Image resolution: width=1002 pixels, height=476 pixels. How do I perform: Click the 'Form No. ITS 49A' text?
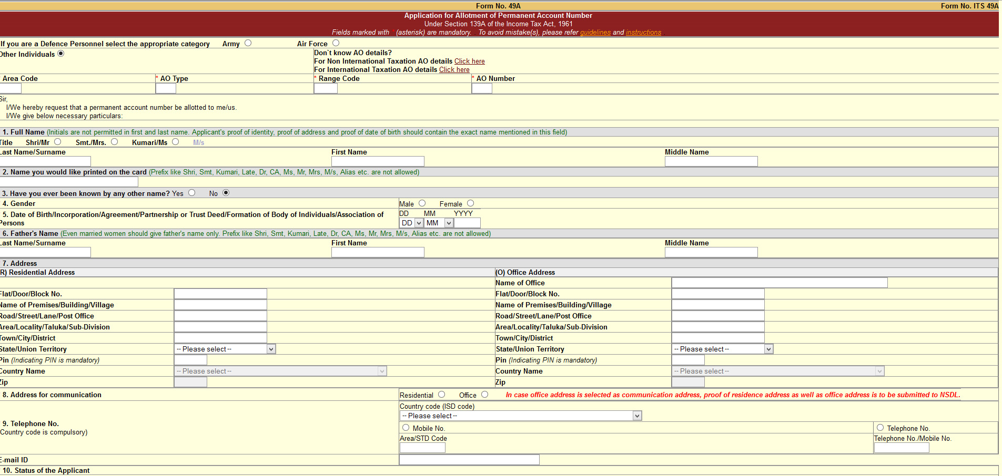[969, 6]
